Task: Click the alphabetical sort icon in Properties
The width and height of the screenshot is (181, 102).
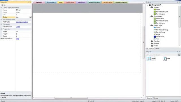Action: click(x=5, y=5)
